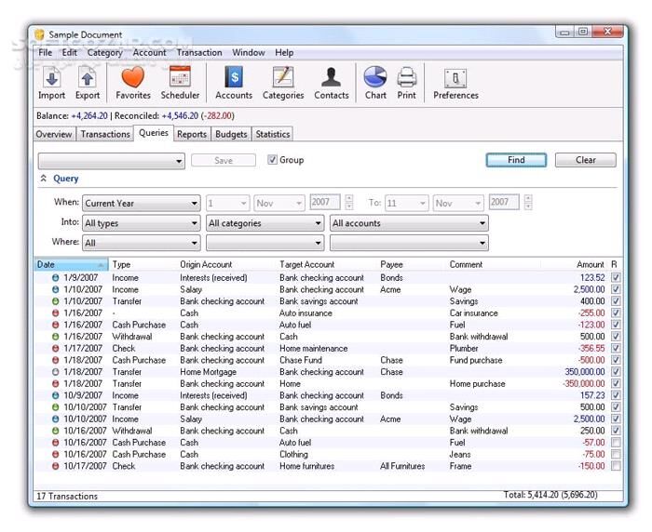The width and height of the screenshot is (652, 532).
Task: Open Accounts from the toolbar
Action: point(234,78)
